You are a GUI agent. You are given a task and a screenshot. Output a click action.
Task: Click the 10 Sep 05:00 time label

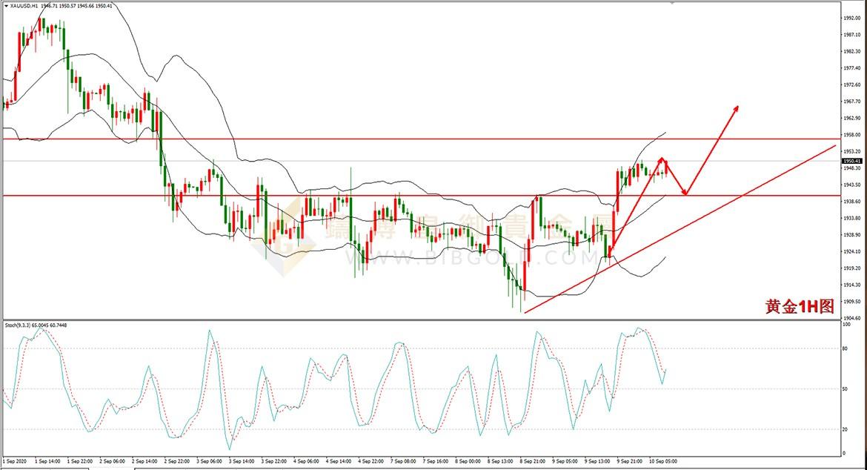tap(662, 460)
